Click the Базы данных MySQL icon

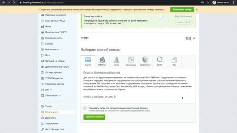pos(43,21)
